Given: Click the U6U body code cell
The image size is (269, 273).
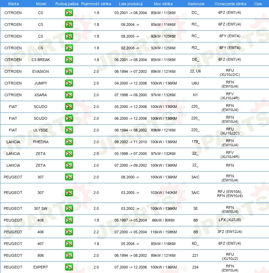Looking at the screenshot, I should (x=195, y=83).
